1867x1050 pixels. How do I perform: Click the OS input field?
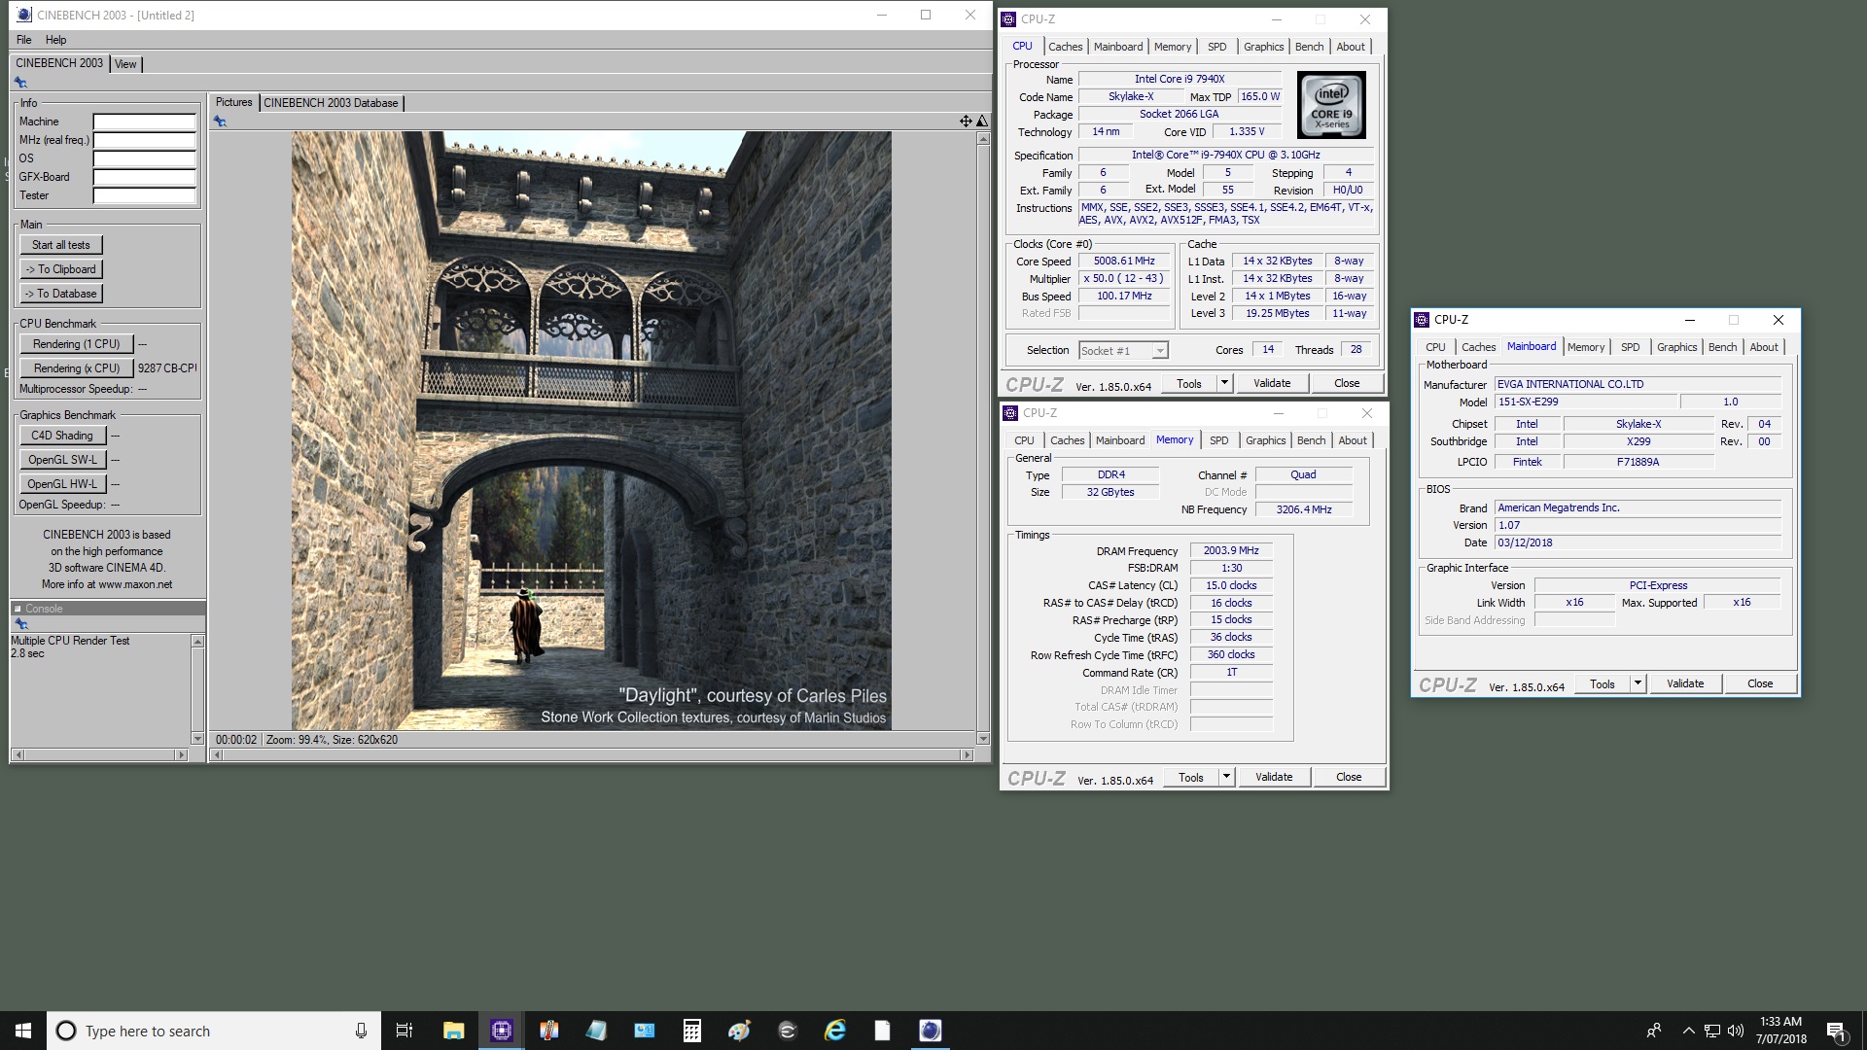(x=144, y=158)
